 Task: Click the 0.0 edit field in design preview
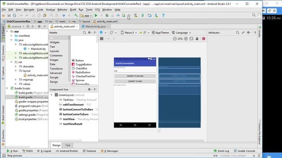(135, 71)
